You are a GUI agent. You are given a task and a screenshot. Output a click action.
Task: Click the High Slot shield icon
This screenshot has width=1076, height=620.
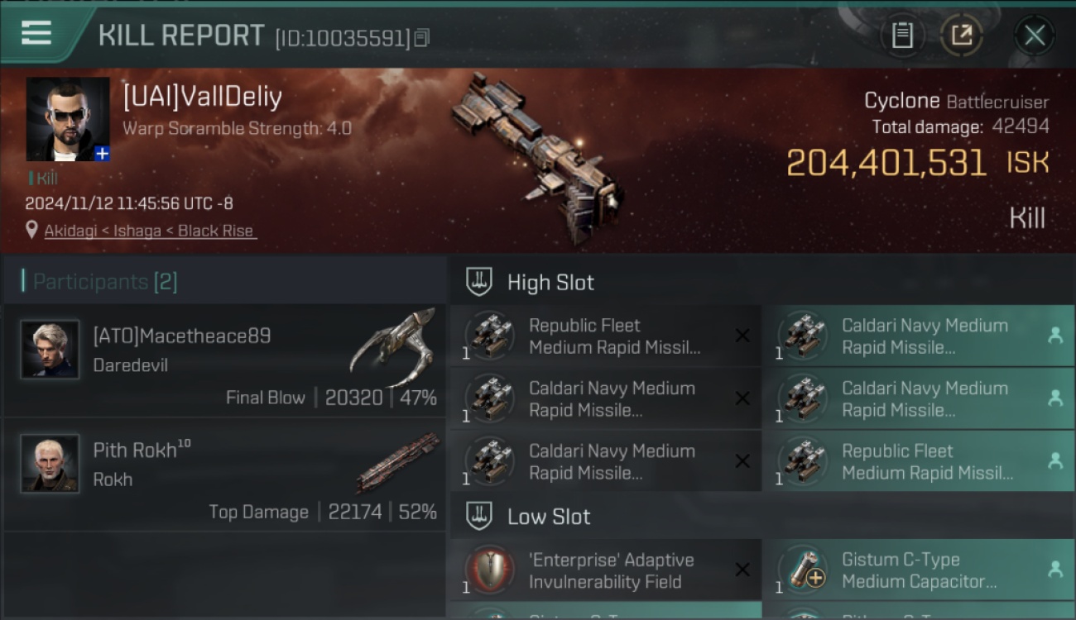pyautogui.click(x=479, y=282)
